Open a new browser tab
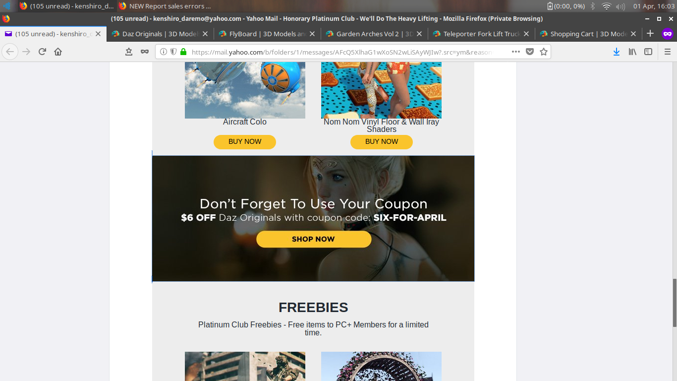 tap(650, 34)
